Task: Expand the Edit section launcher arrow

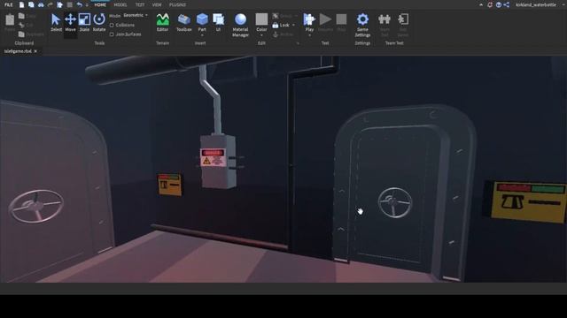Action: [298, 43]
